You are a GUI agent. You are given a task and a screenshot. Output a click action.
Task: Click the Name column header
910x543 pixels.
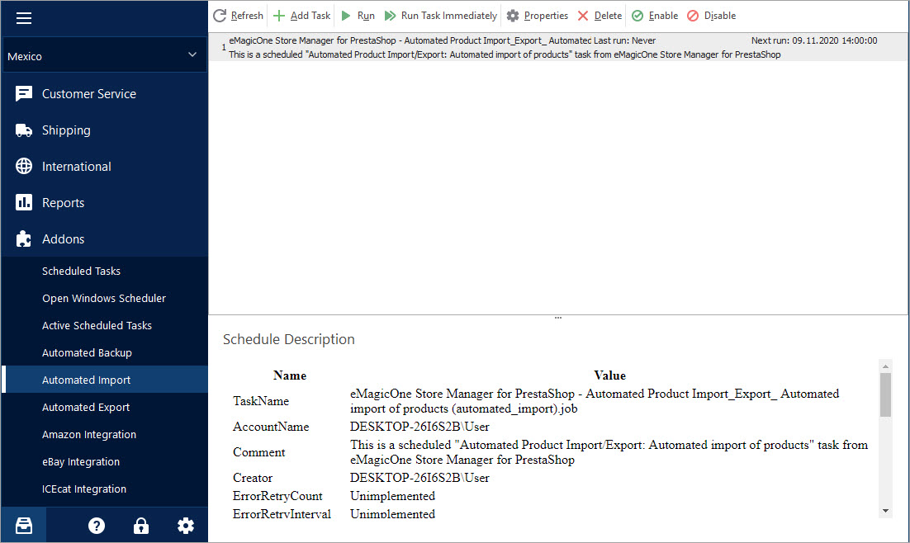click(x=290, y=375)
